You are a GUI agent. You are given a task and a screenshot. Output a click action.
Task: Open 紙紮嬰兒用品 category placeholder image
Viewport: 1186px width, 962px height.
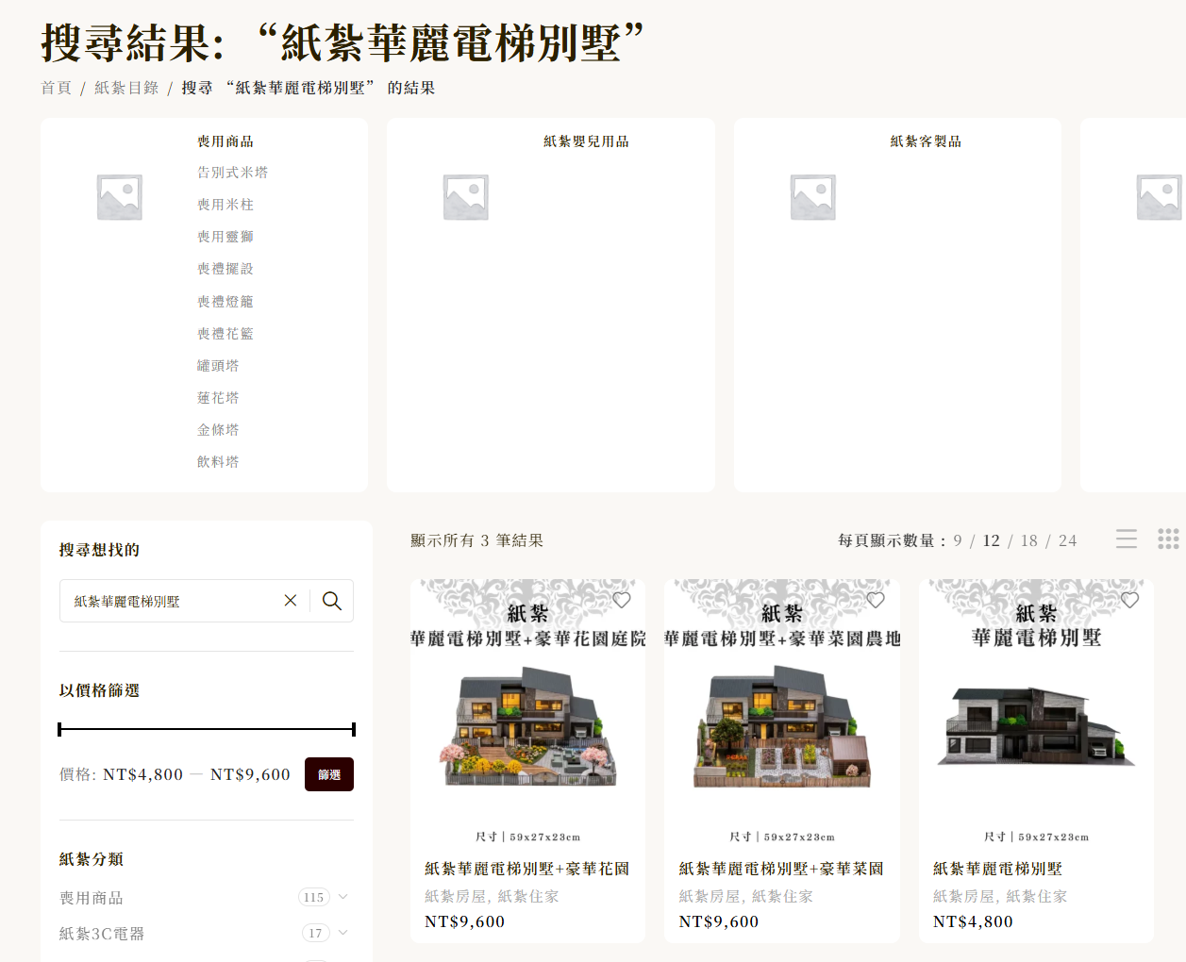pyautogui.click(x=466, y=197)
